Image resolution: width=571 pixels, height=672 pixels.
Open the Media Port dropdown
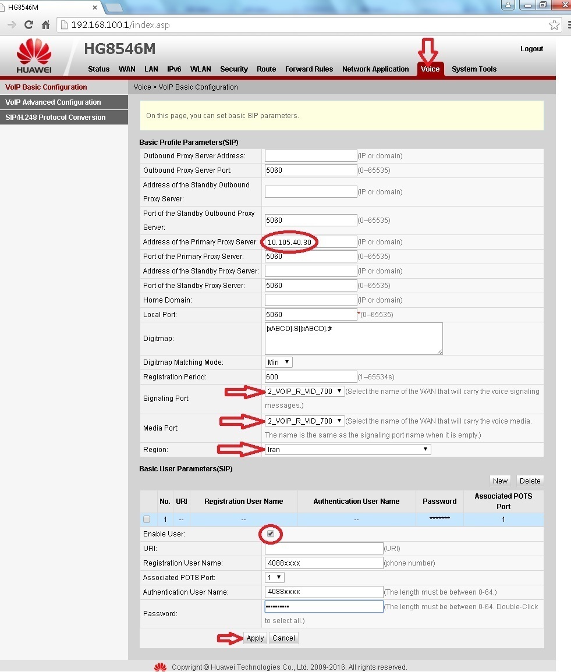[305, 421]
